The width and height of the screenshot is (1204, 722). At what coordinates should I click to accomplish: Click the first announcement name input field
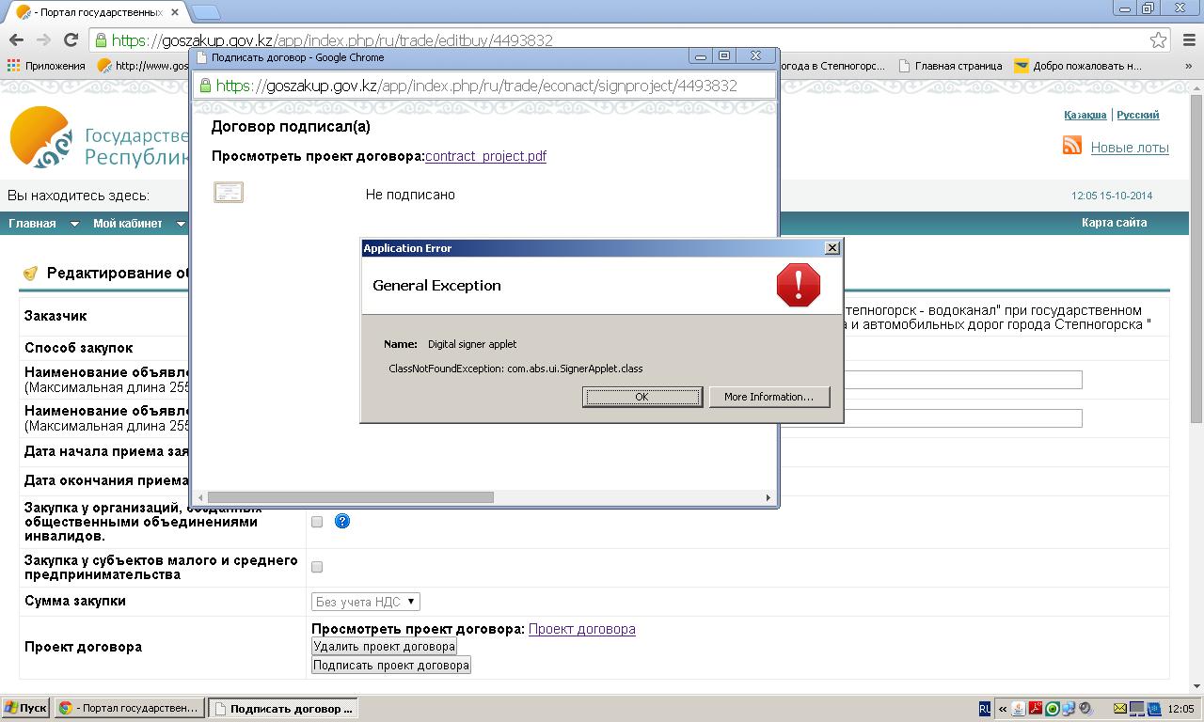coord(962,380)
